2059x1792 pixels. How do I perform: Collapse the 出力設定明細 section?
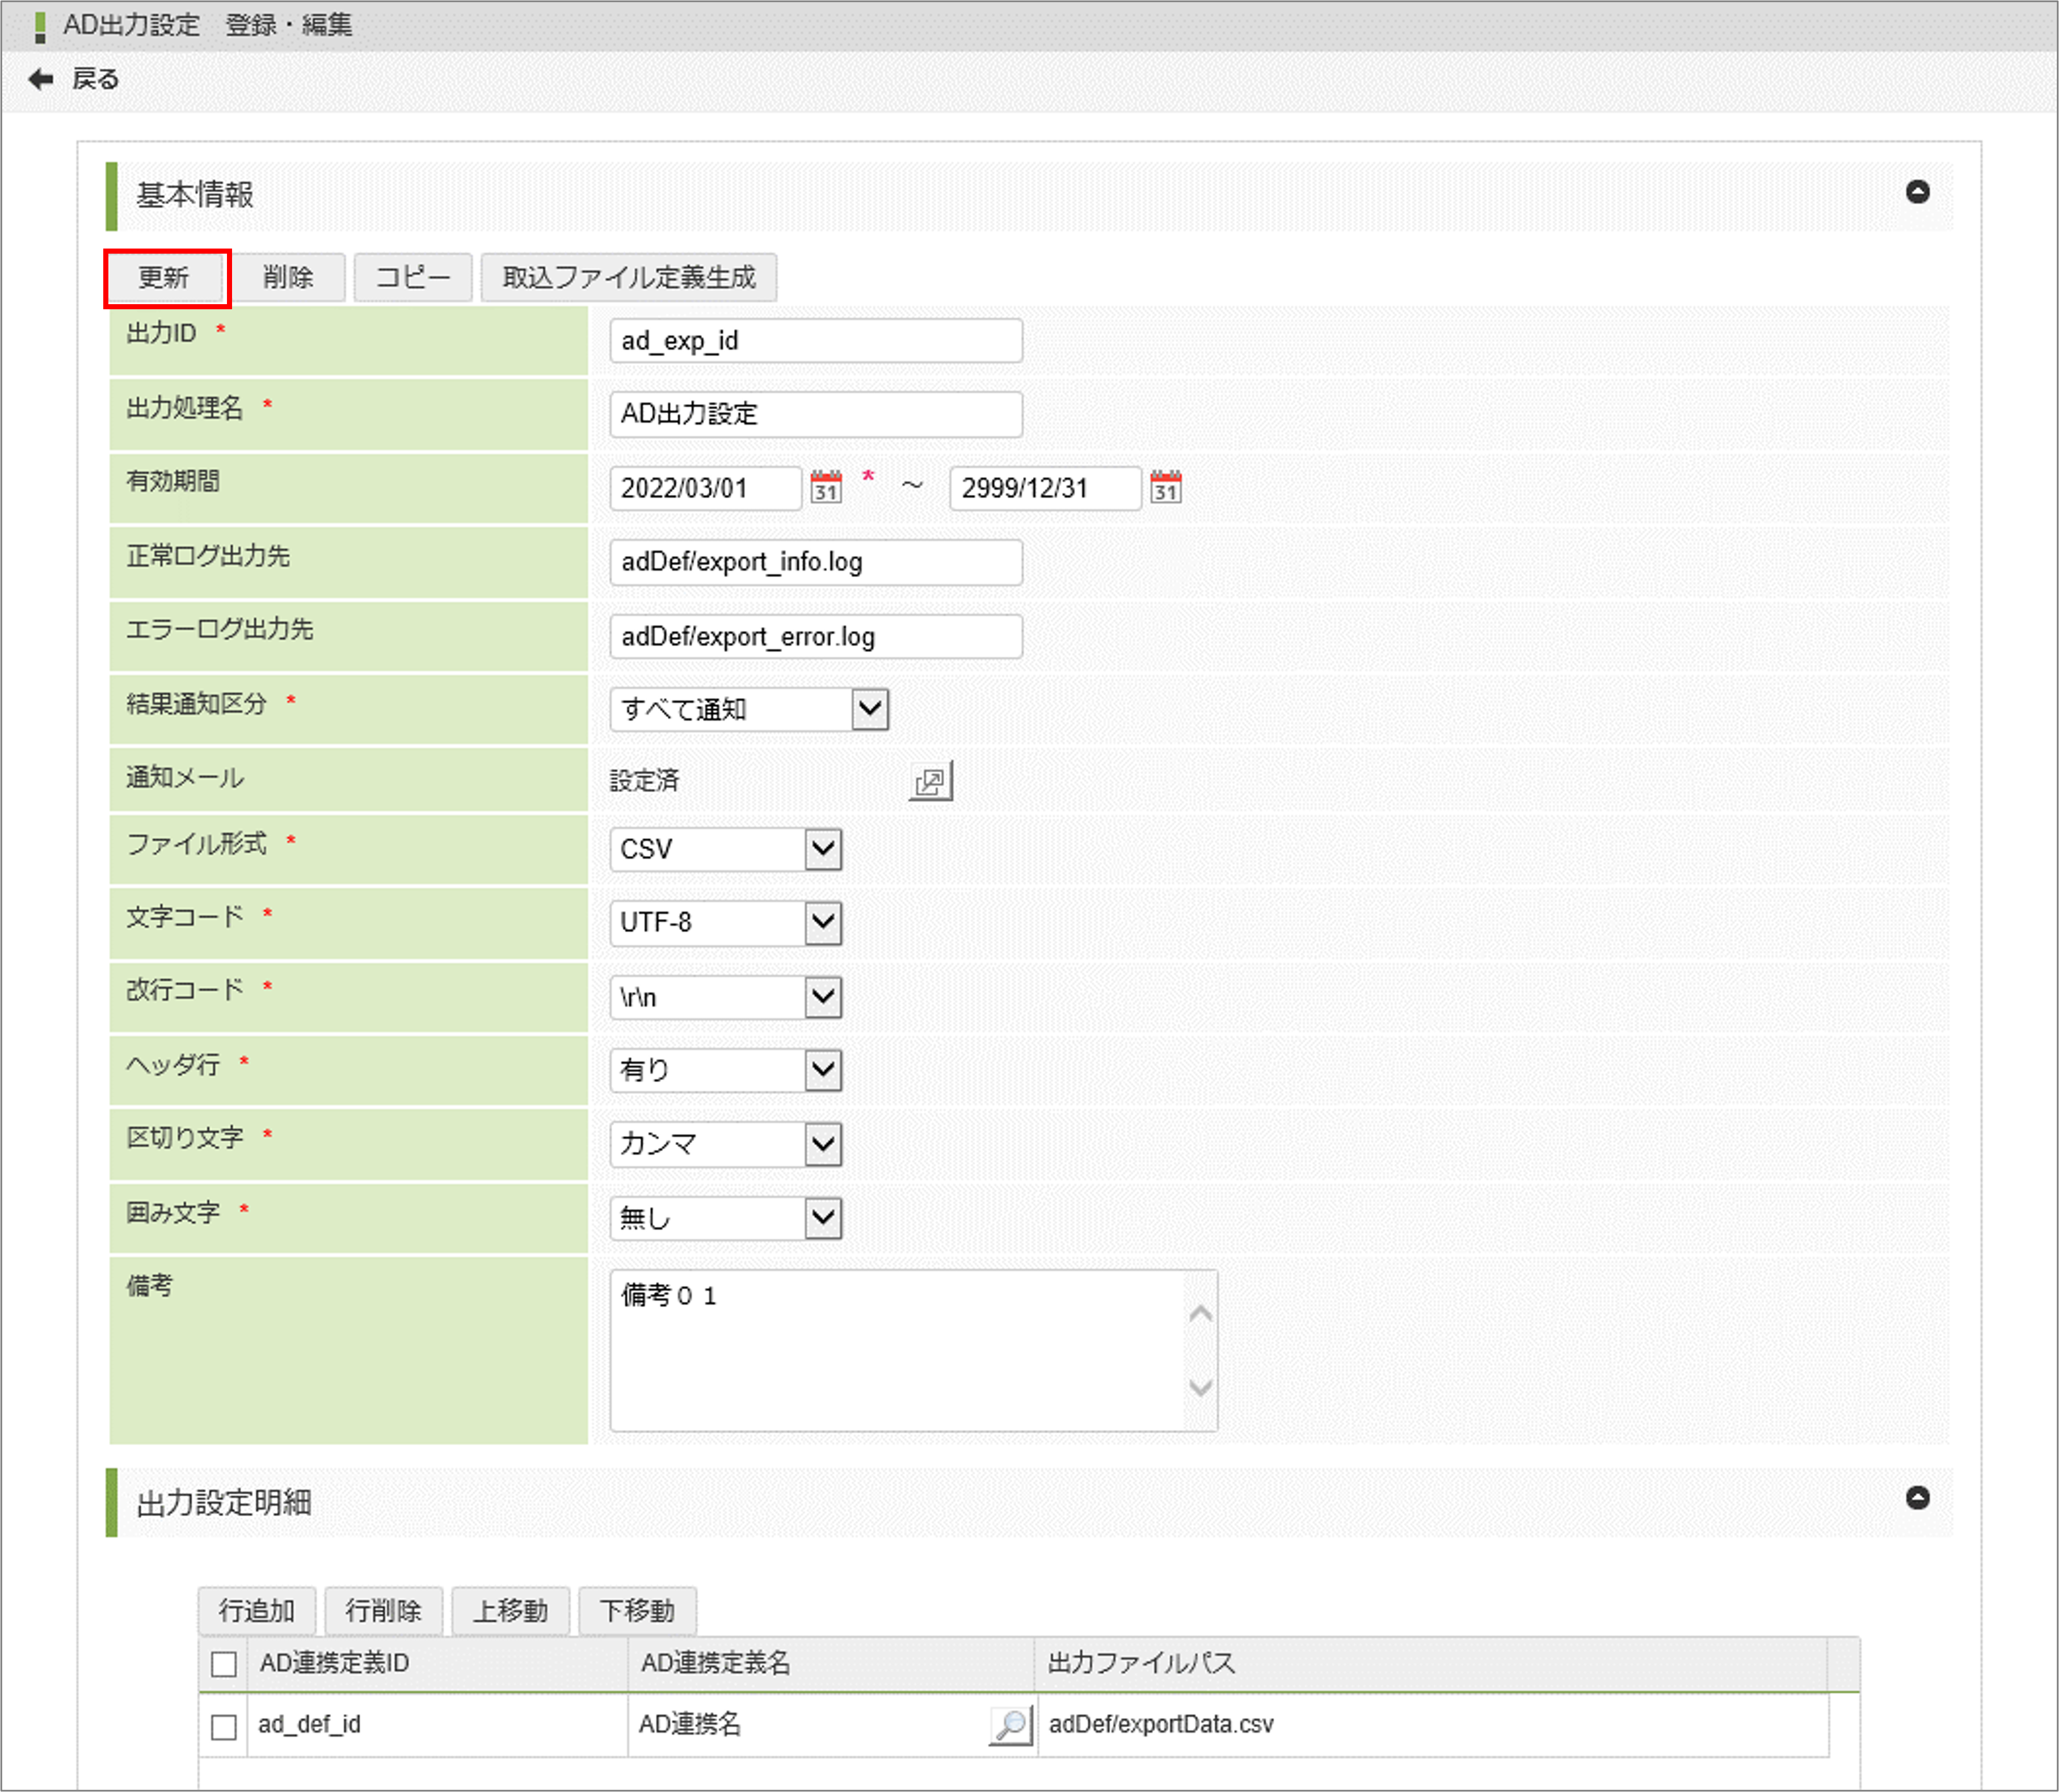1917,1497
